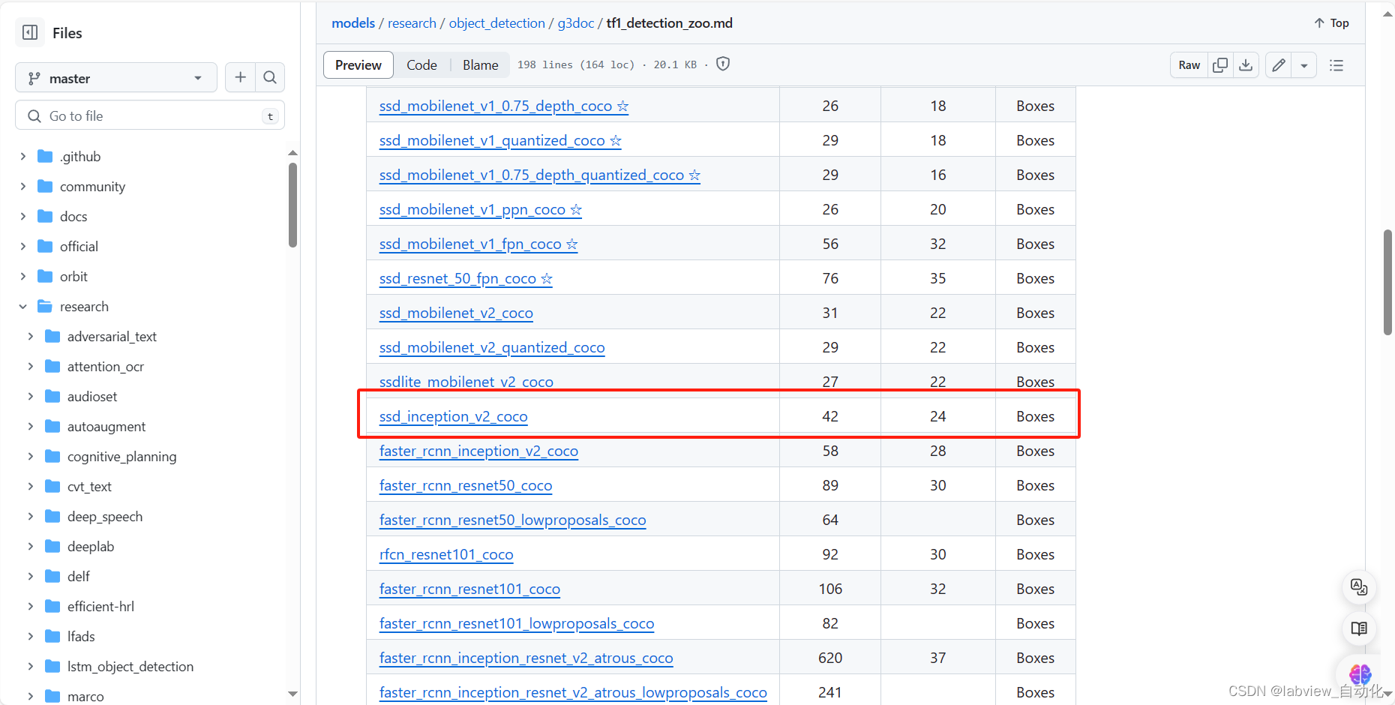The image size is (1395, 705).
Task: Expand the delf folder chevron
Action: click(31, 576)
